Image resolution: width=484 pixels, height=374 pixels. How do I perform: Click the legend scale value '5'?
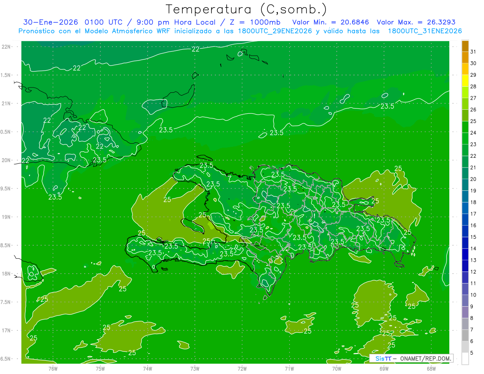(472, 353)
